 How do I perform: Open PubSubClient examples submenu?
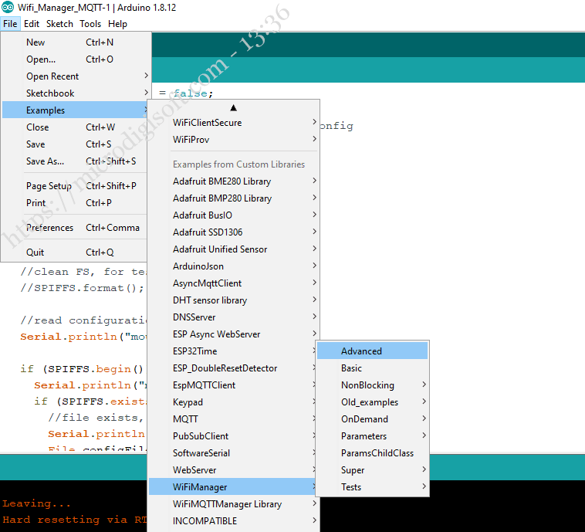click(232, 436)
